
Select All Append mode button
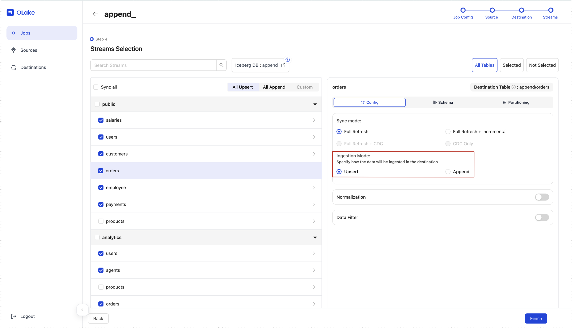point(274,87)
